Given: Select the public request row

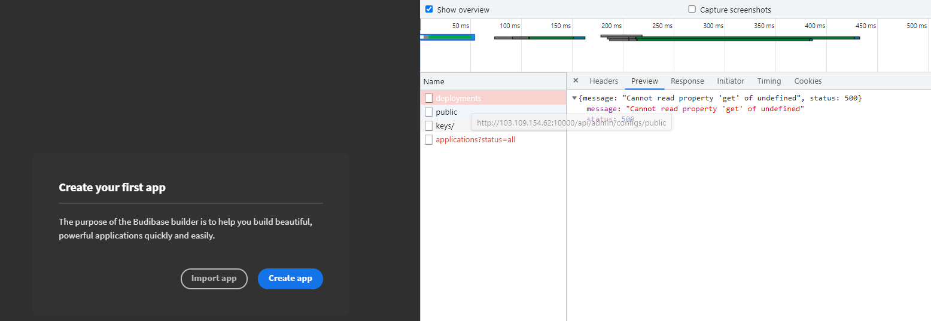Looking at the screenshot, I should [493, 112].
